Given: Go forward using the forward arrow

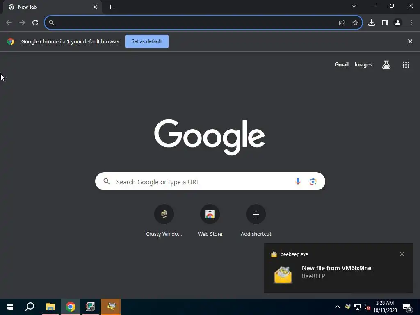Looking at the screenshot, I should [22, 23].
